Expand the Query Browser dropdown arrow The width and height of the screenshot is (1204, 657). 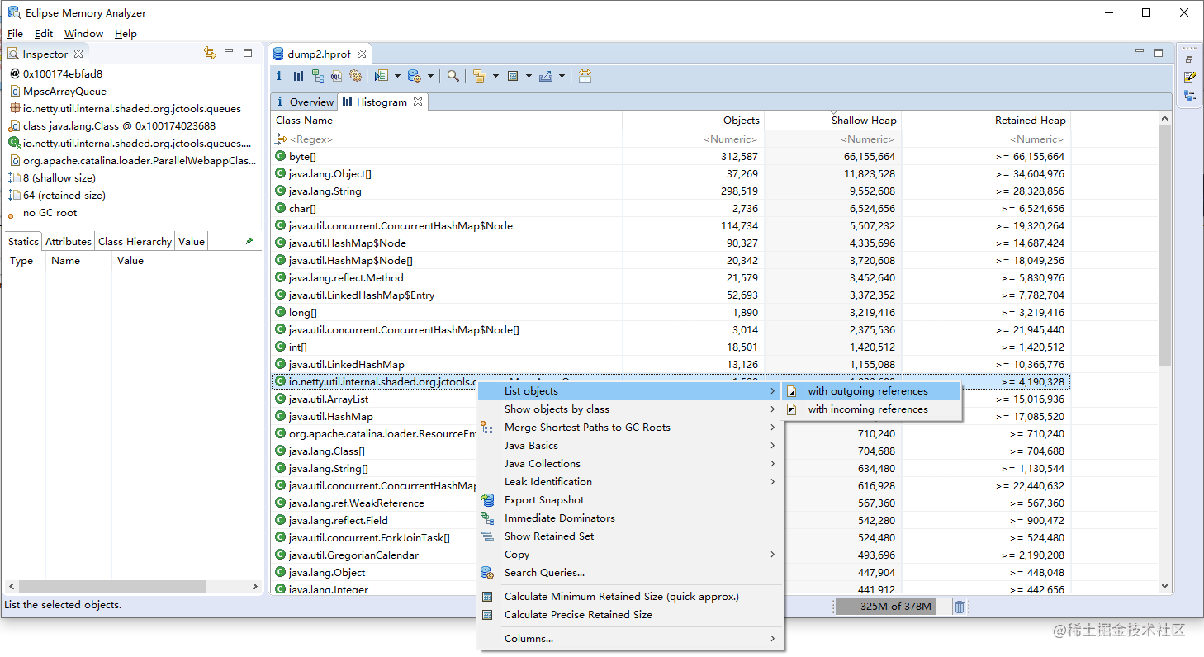tap(431, 77)
